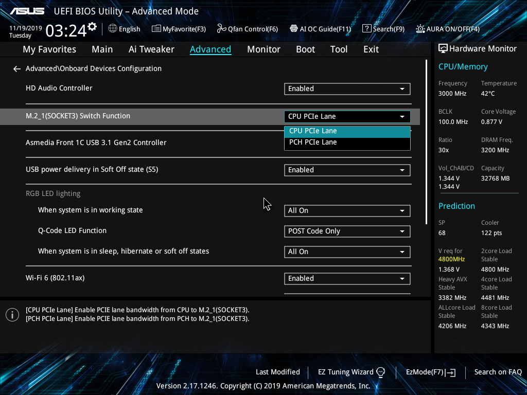Click the EZ Tuning Wizard lightbulb icon
This screenshot has height=395, width=527.
(x=380, y=372)
